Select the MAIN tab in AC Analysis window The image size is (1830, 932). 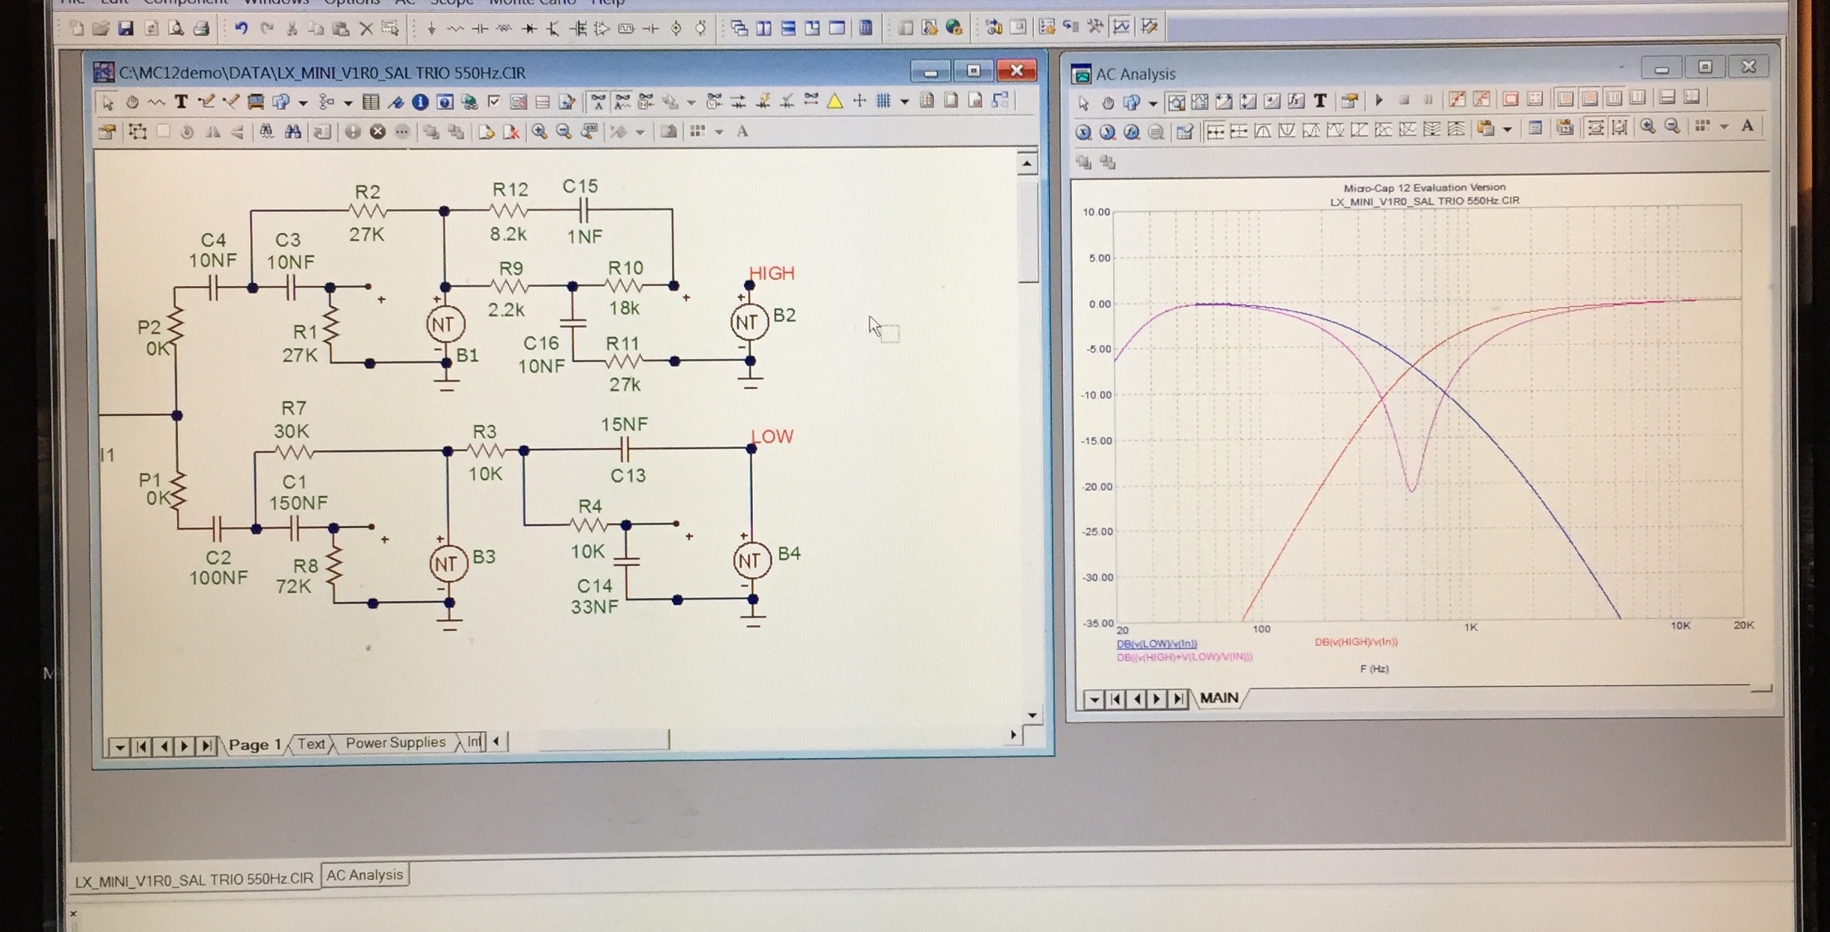point(1219,698)
